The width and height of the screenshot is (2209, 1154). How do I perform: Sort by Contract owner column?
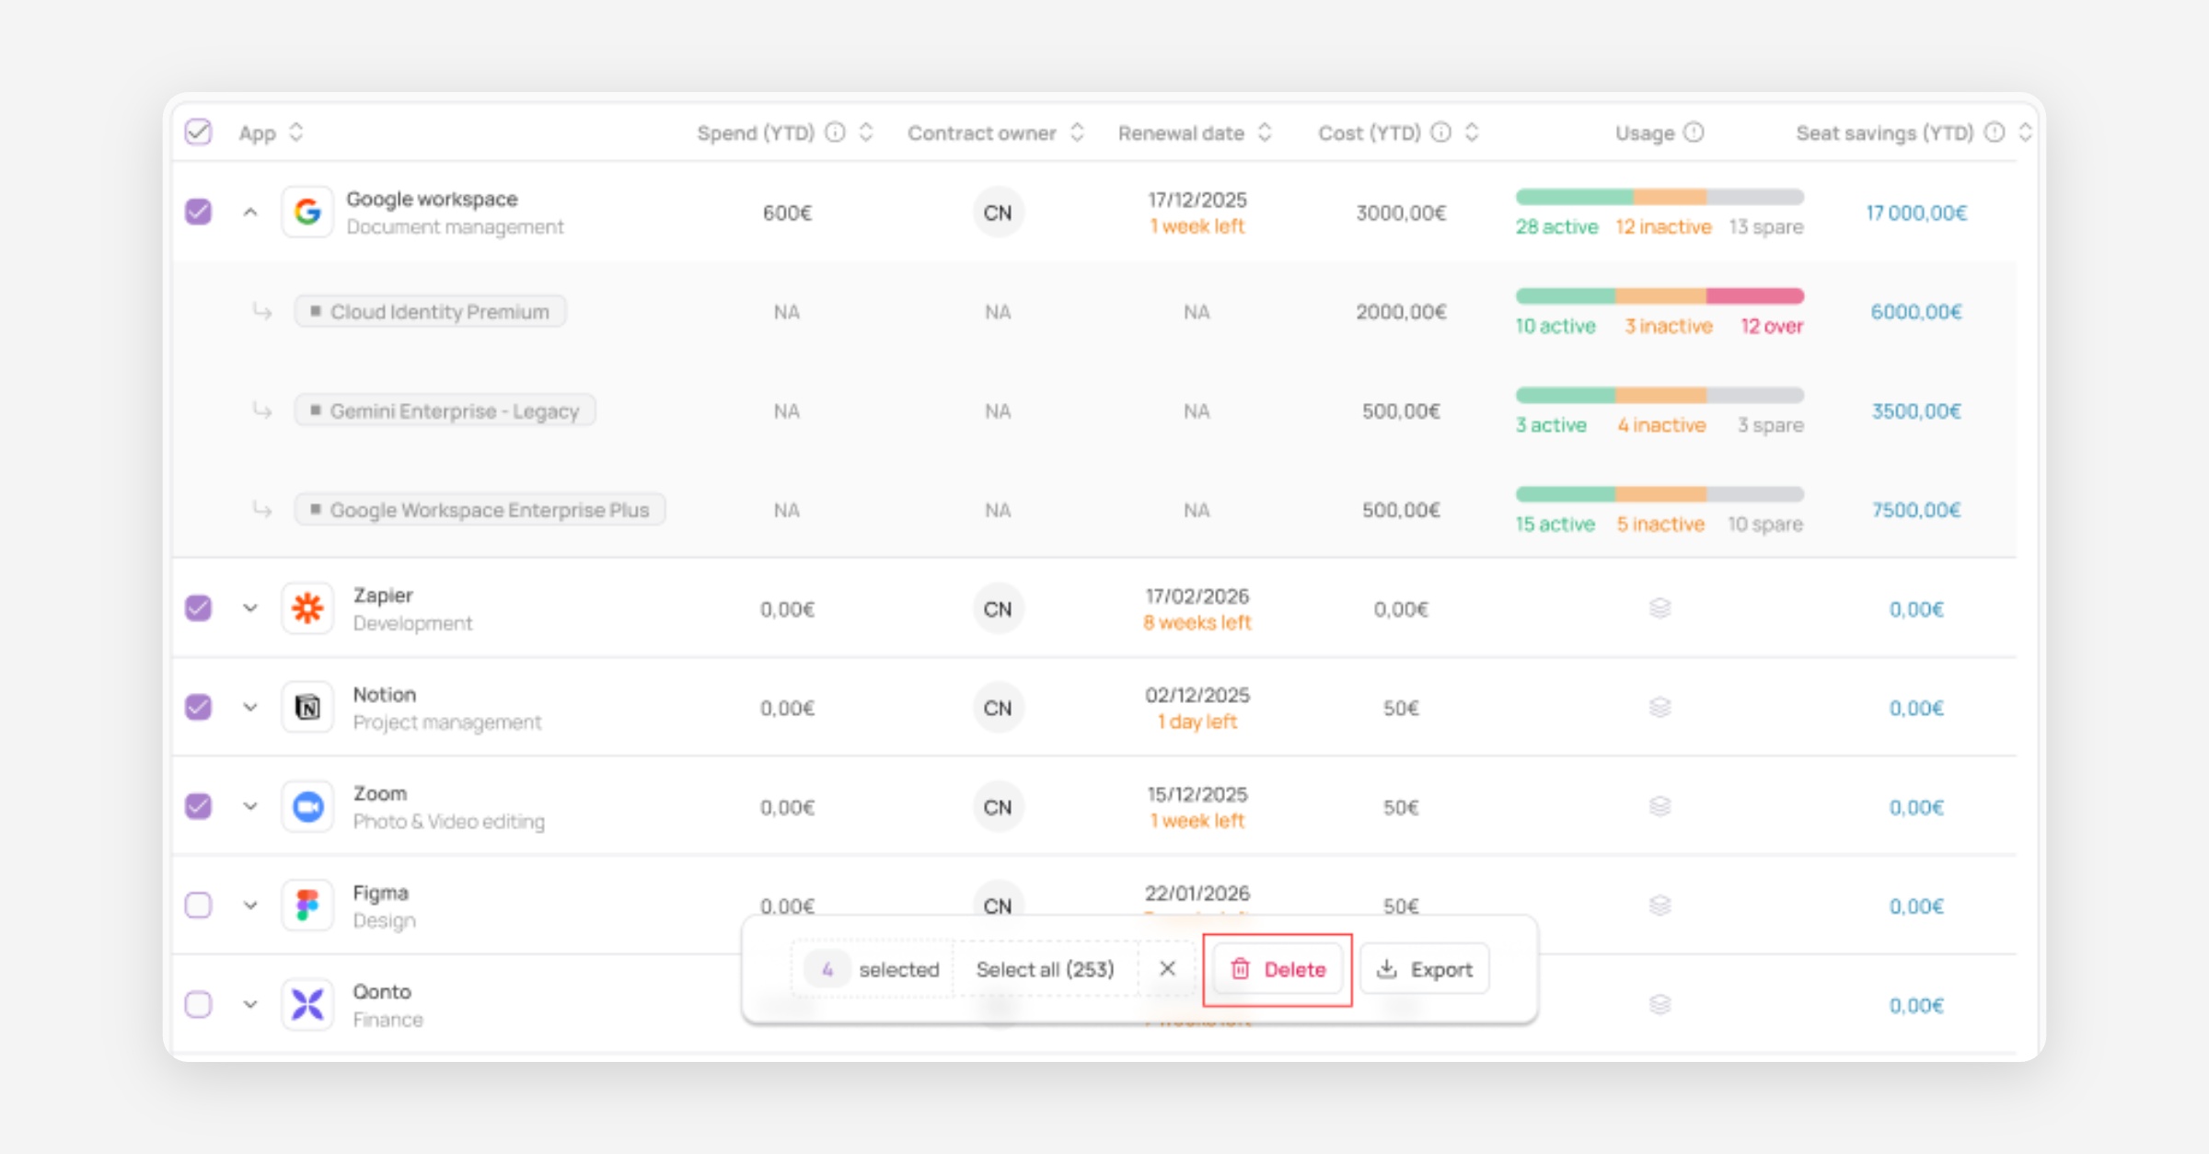click(1077, 133)
